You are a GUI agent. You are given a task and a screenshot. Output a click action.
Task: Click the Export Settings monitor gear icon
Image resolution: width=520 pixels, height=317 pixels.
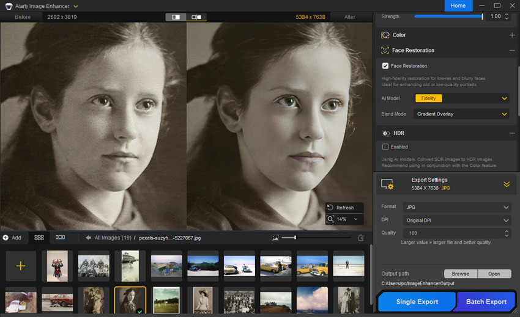point(387,184)
